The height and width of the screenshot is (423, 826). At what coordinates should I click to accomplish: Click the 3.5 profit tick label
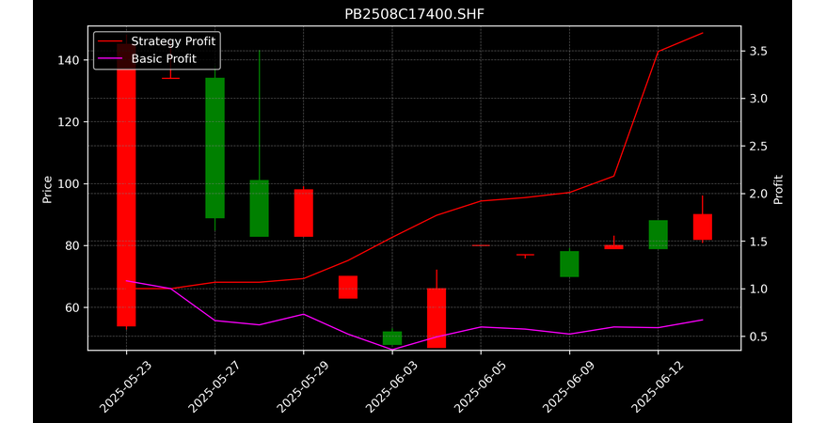(756, 52)
